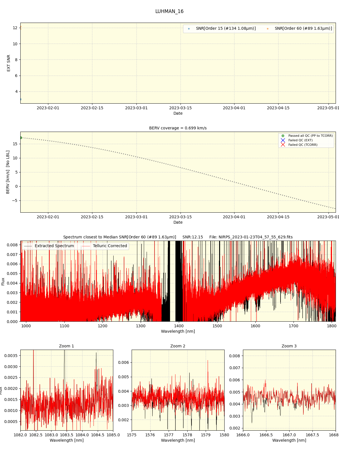Click the SNR:12.15 text in spectrum title

click(193, 237)
